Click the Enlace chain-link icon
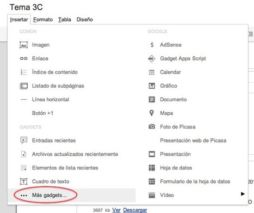The height and width of the screenshot is (213, 254). point(23,58)
